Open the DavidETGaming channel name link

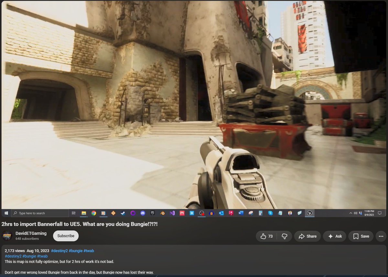[x=31, y=233]
